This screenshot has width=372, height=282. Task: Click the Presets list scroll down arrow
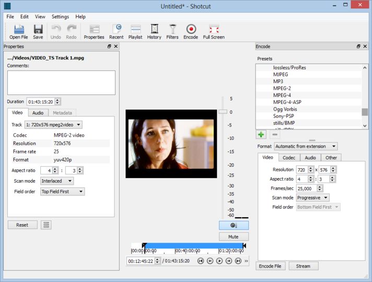[365, 126]
